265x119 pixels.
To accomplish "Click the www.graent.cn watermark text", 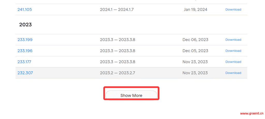I will [252, 113].
